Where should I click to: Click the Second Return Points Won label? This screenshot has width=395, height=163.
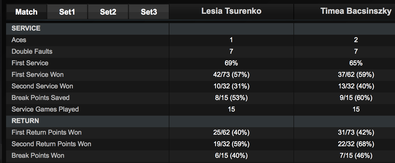click(x=51, y=144)
